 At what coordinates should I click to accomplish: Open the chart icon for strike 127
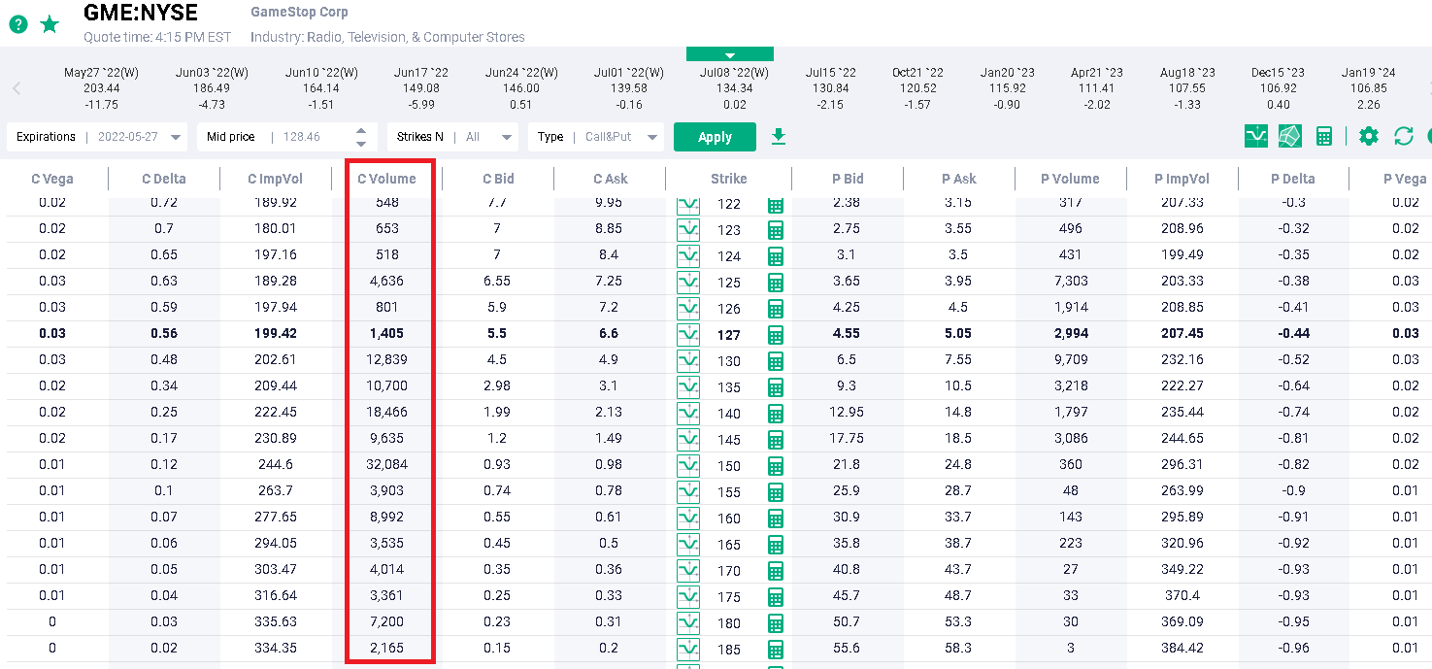pyautogui.click(x=688, y=335)
